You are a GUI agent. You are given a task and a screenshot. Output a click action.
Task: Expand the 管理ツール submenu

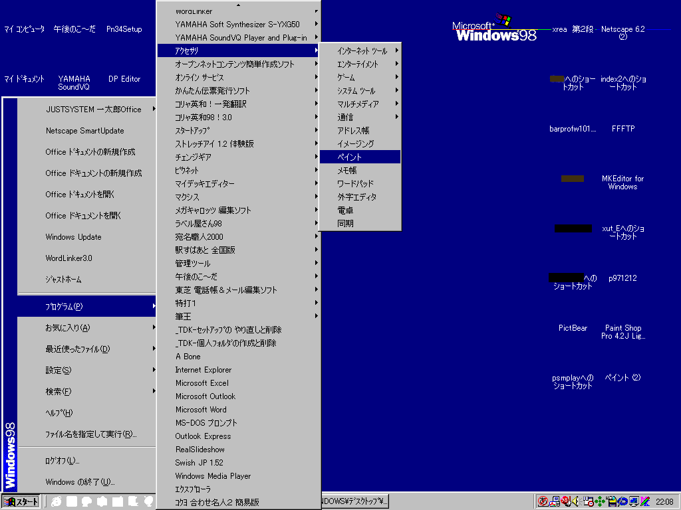coord(239,263)
